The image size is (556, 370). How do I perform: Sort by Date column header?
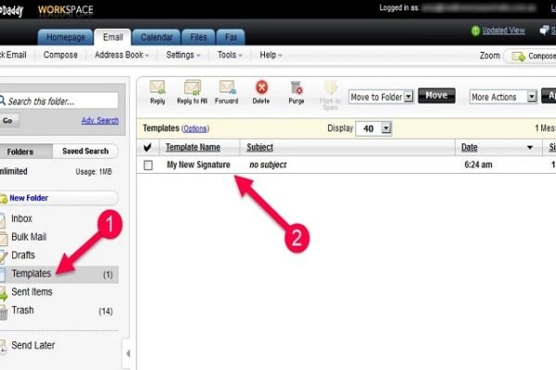tap(469, 147)
